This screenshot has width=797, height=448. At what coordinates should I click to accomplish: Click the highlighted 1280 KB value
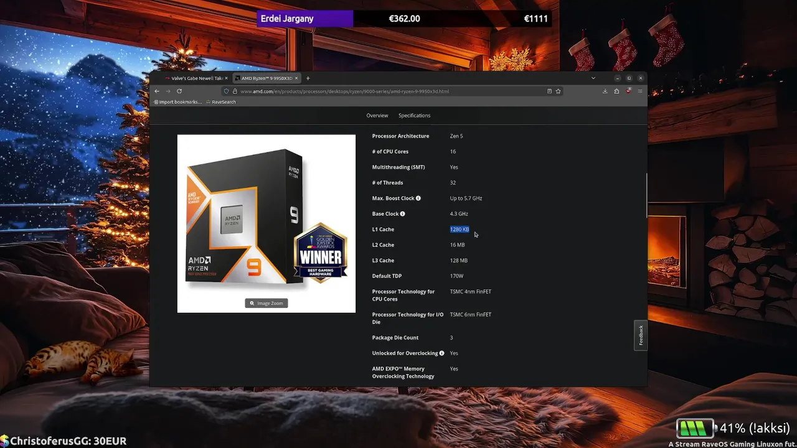(x=460, y=229)
